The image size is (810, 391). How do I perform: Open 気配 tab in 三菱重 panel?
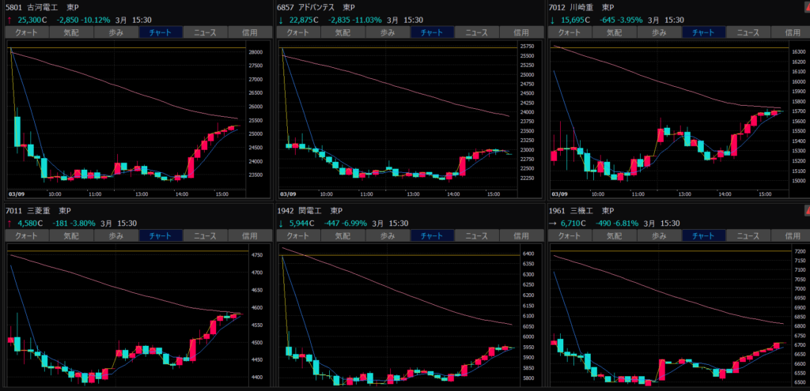tap(71, 235)
